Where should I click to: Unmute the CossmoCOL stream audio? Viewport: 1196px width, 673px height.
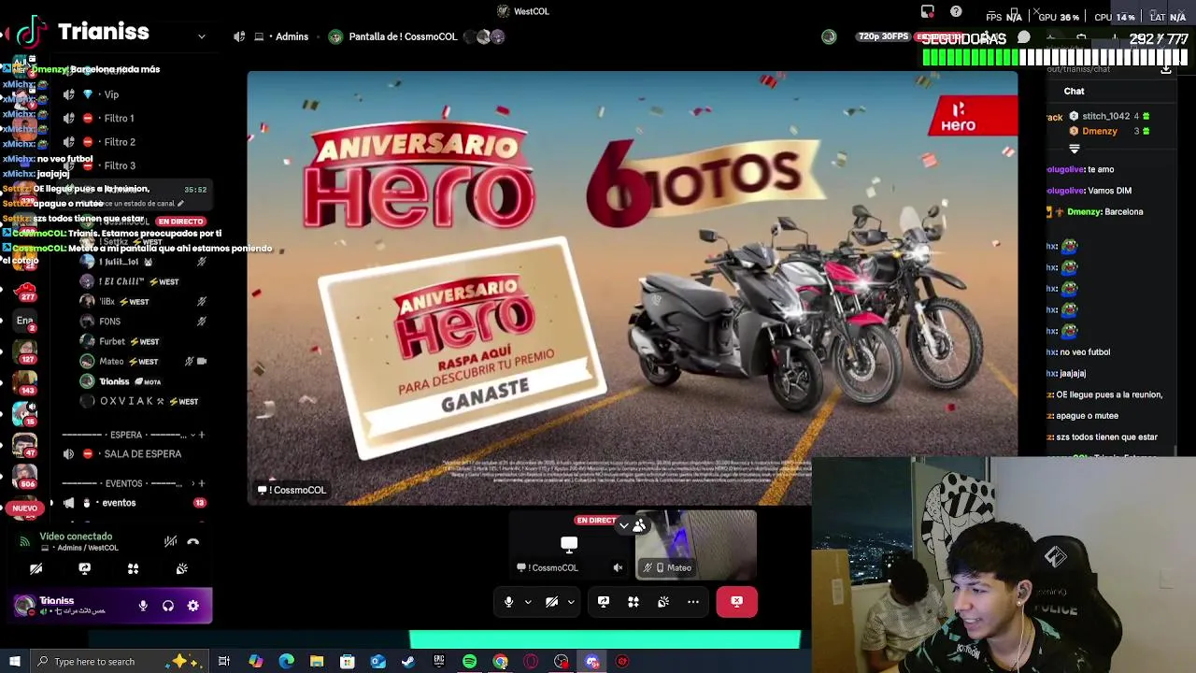[x=618, y=567]
